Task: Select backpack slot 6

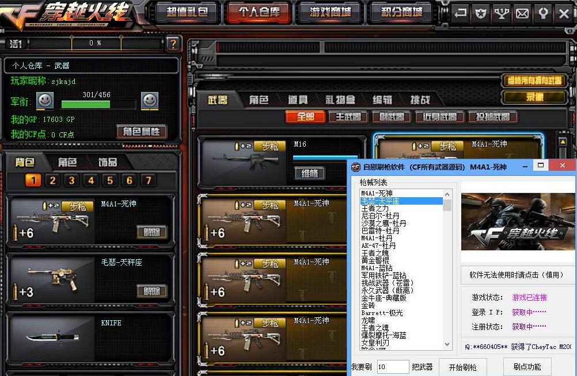Action: click(129, 180)
